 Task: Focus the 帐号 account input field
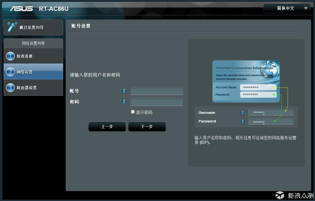pos(157,91)
